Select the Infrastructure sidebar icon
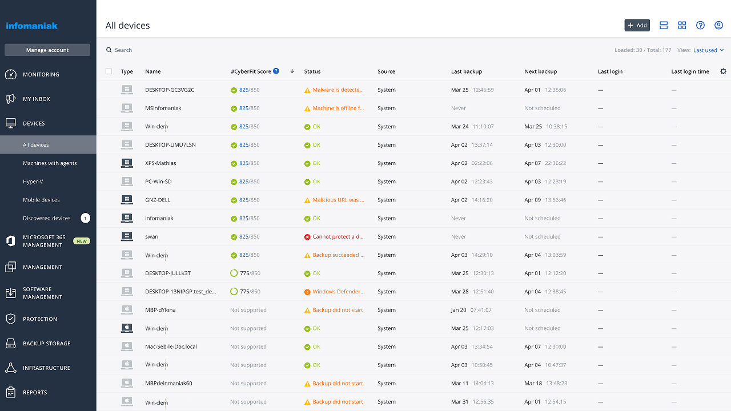 coord(11,368)
